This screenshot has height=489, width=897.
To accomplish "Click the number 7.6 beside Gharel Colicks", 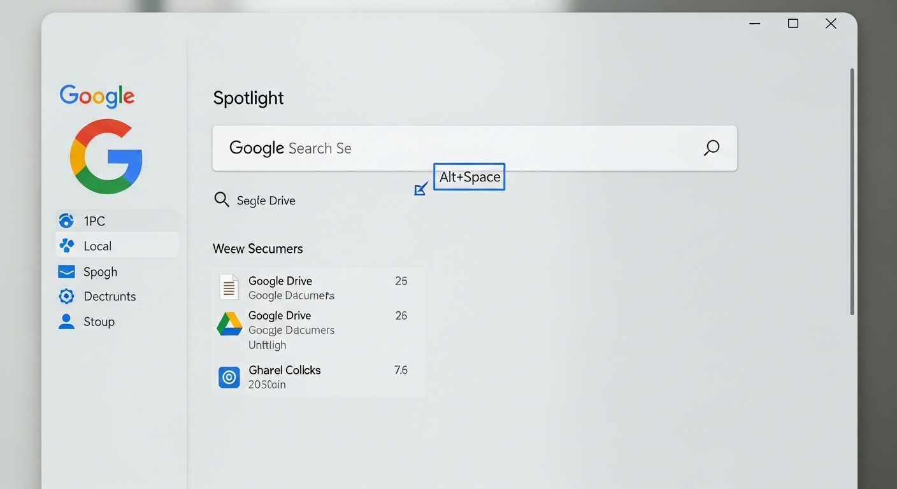I will (x=401, y=370).
